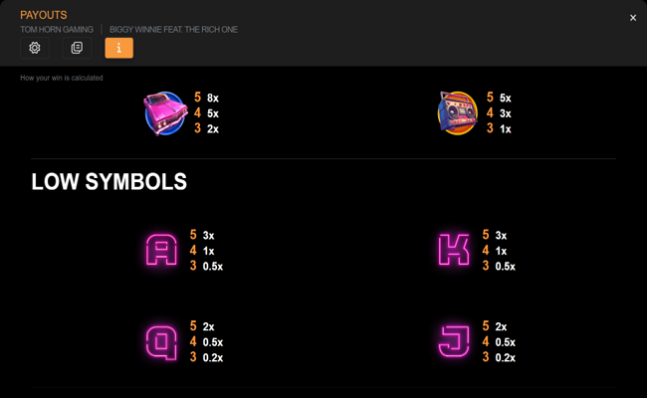Click 'How your win is calculated' text

click(x=62, y=78)
